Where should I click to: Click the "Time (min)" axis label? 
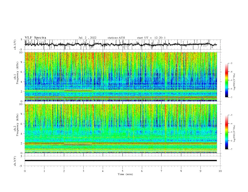pyautogui.click(x=125, y=174)
